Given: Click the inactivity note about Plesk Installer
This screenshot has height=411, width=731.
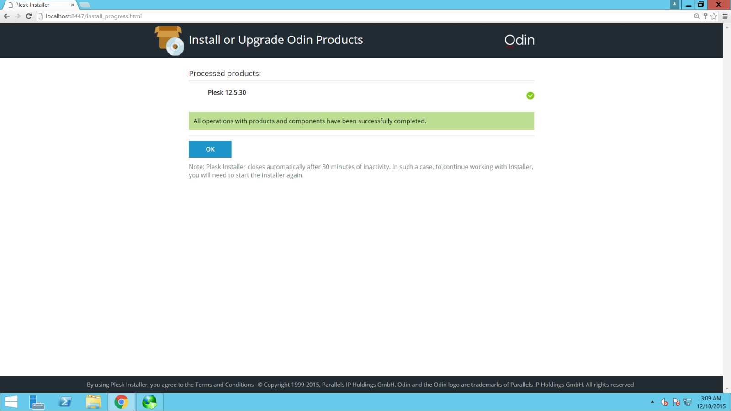Looking at the screenshot, I should (x=361, y=171).
